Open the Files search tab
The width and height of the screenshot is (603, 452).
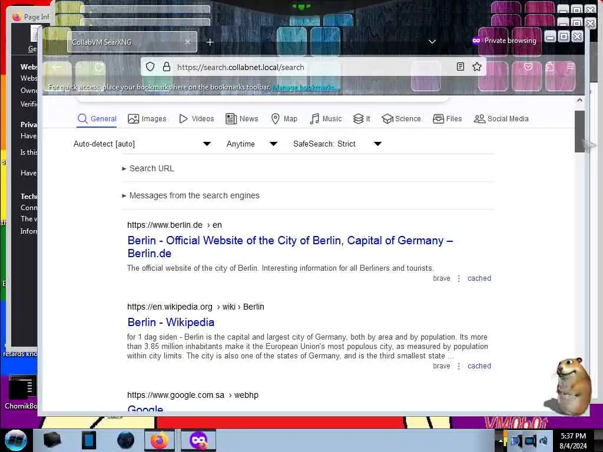447,119
